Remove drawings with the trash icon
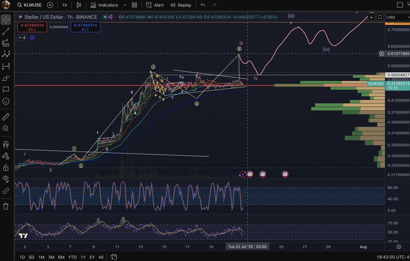The image size is (410, 261). 6,206
